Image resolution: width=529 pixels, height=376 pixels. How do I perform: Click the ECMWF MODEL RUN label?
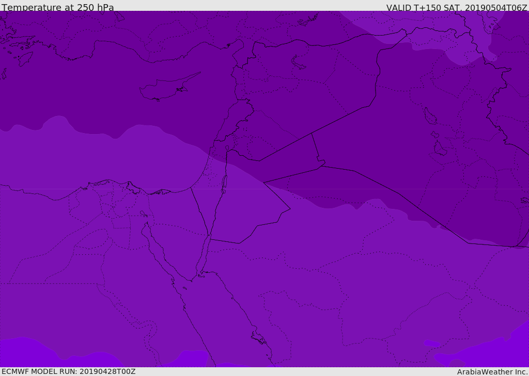pos(68,371)
